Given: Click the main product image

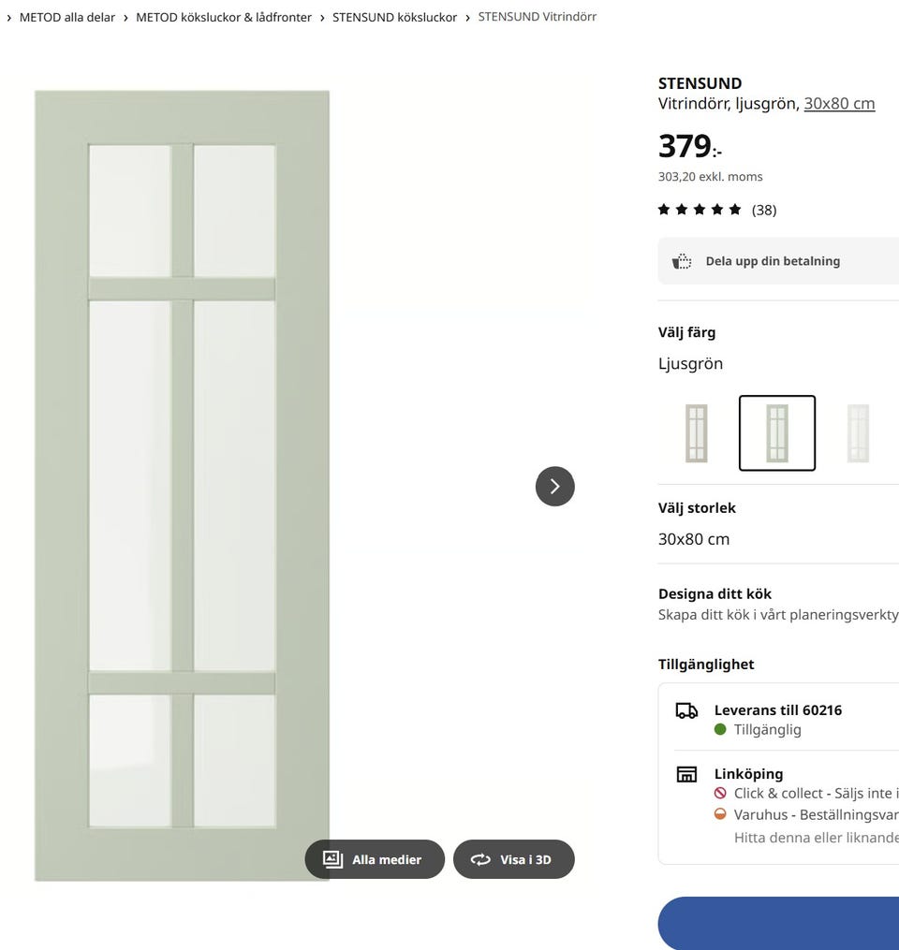Looking at the screenshot, I should tap(182, 486).
